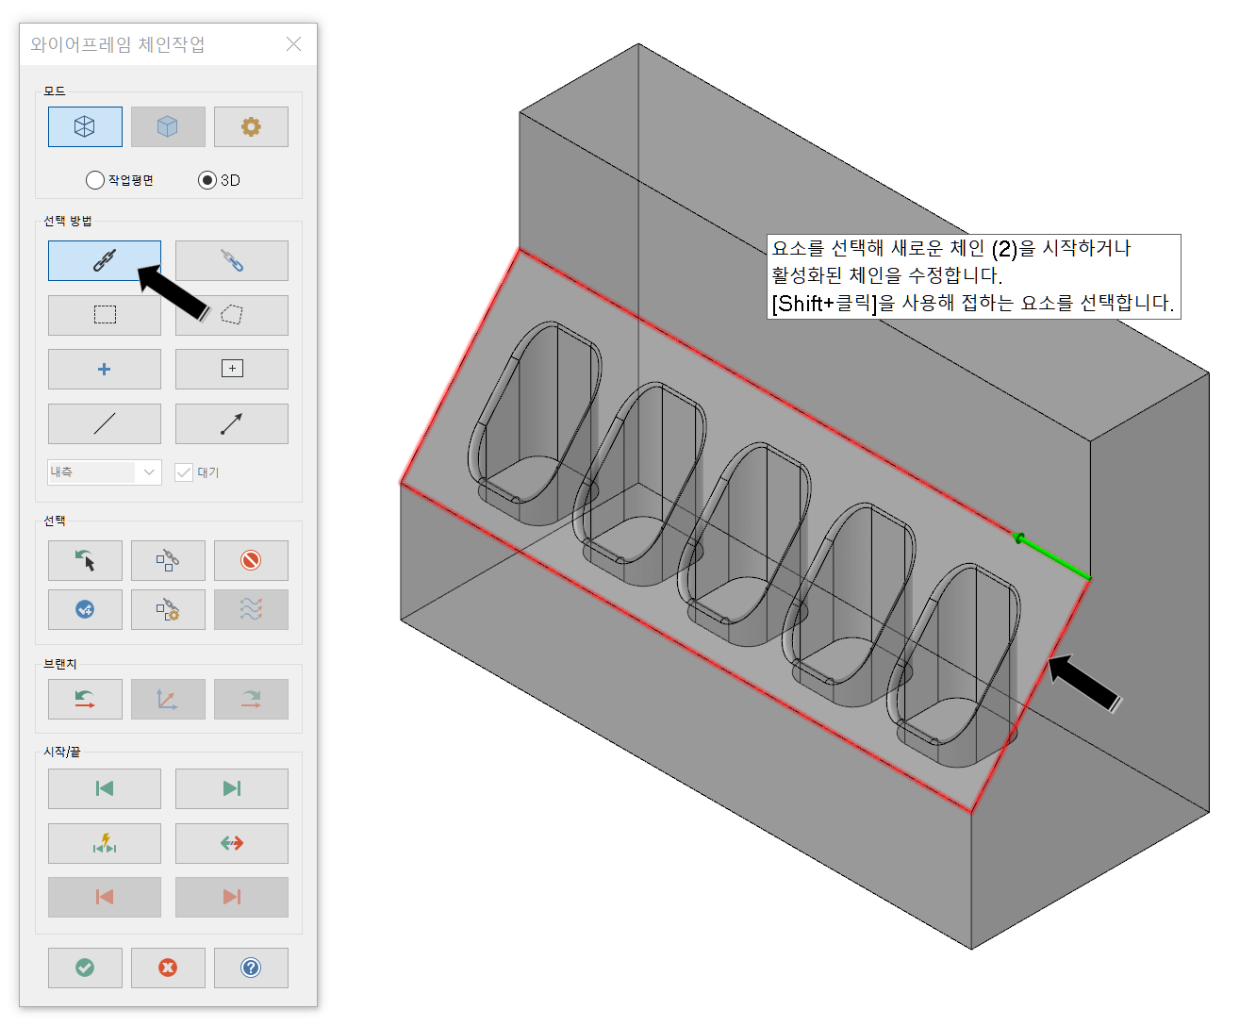Click the dynamic start lightning bolt icon
The width and height of the screenshot is (1256, 1026).
(105, 843)
